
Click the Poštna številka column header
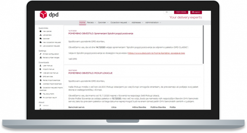tap(158, 107)
